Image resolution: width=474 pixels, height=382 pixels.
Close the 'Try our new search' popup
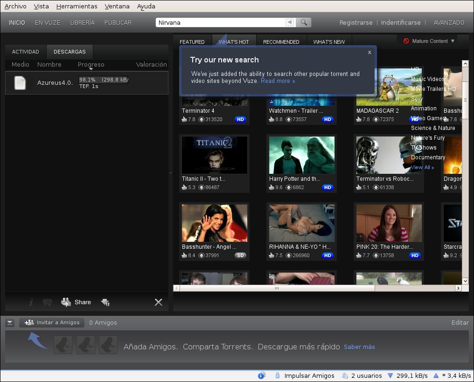coord(369,52)
